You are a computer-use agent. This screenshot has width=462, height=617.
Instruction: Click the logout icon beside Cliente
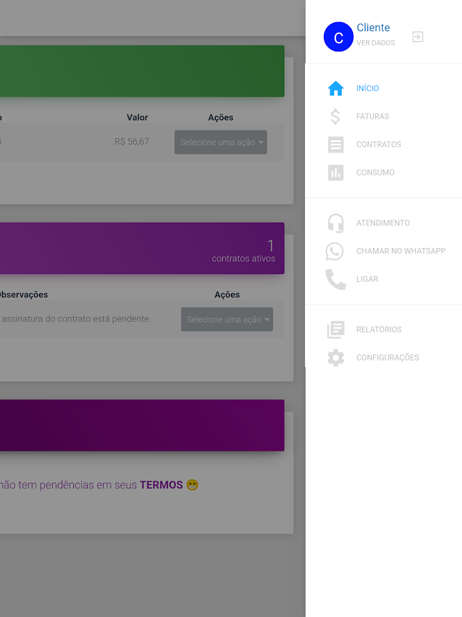(418, 37)
